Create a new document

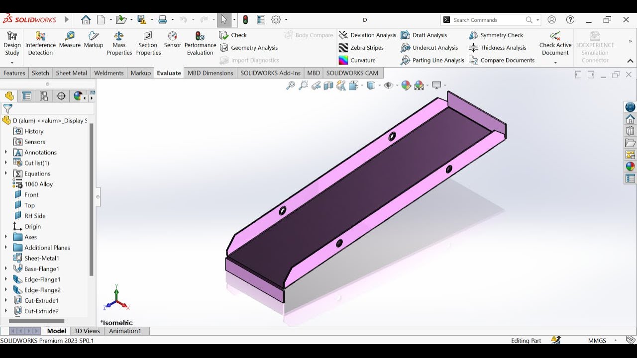tap(101, 20)
